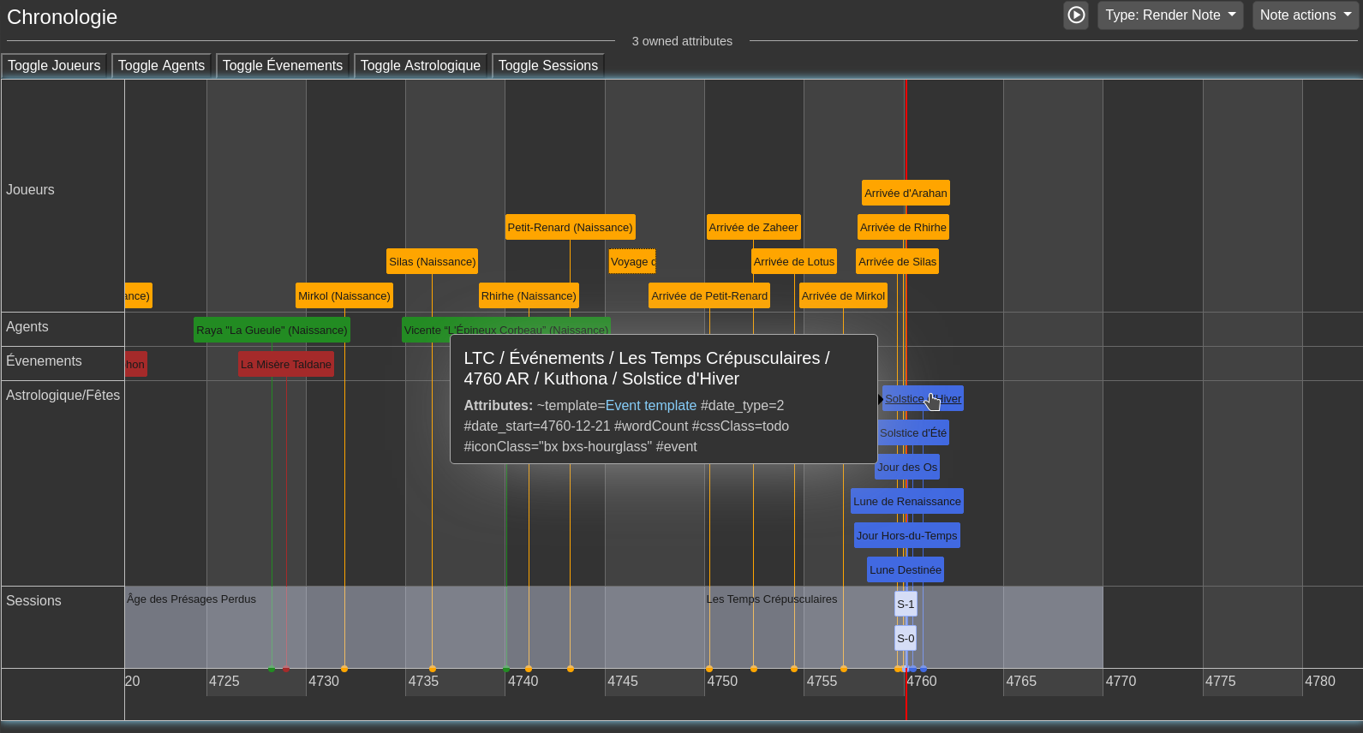This screenshot has height=733, width=1363.
Task: Click the La Misère Taldane event
Action: (285, 365)
